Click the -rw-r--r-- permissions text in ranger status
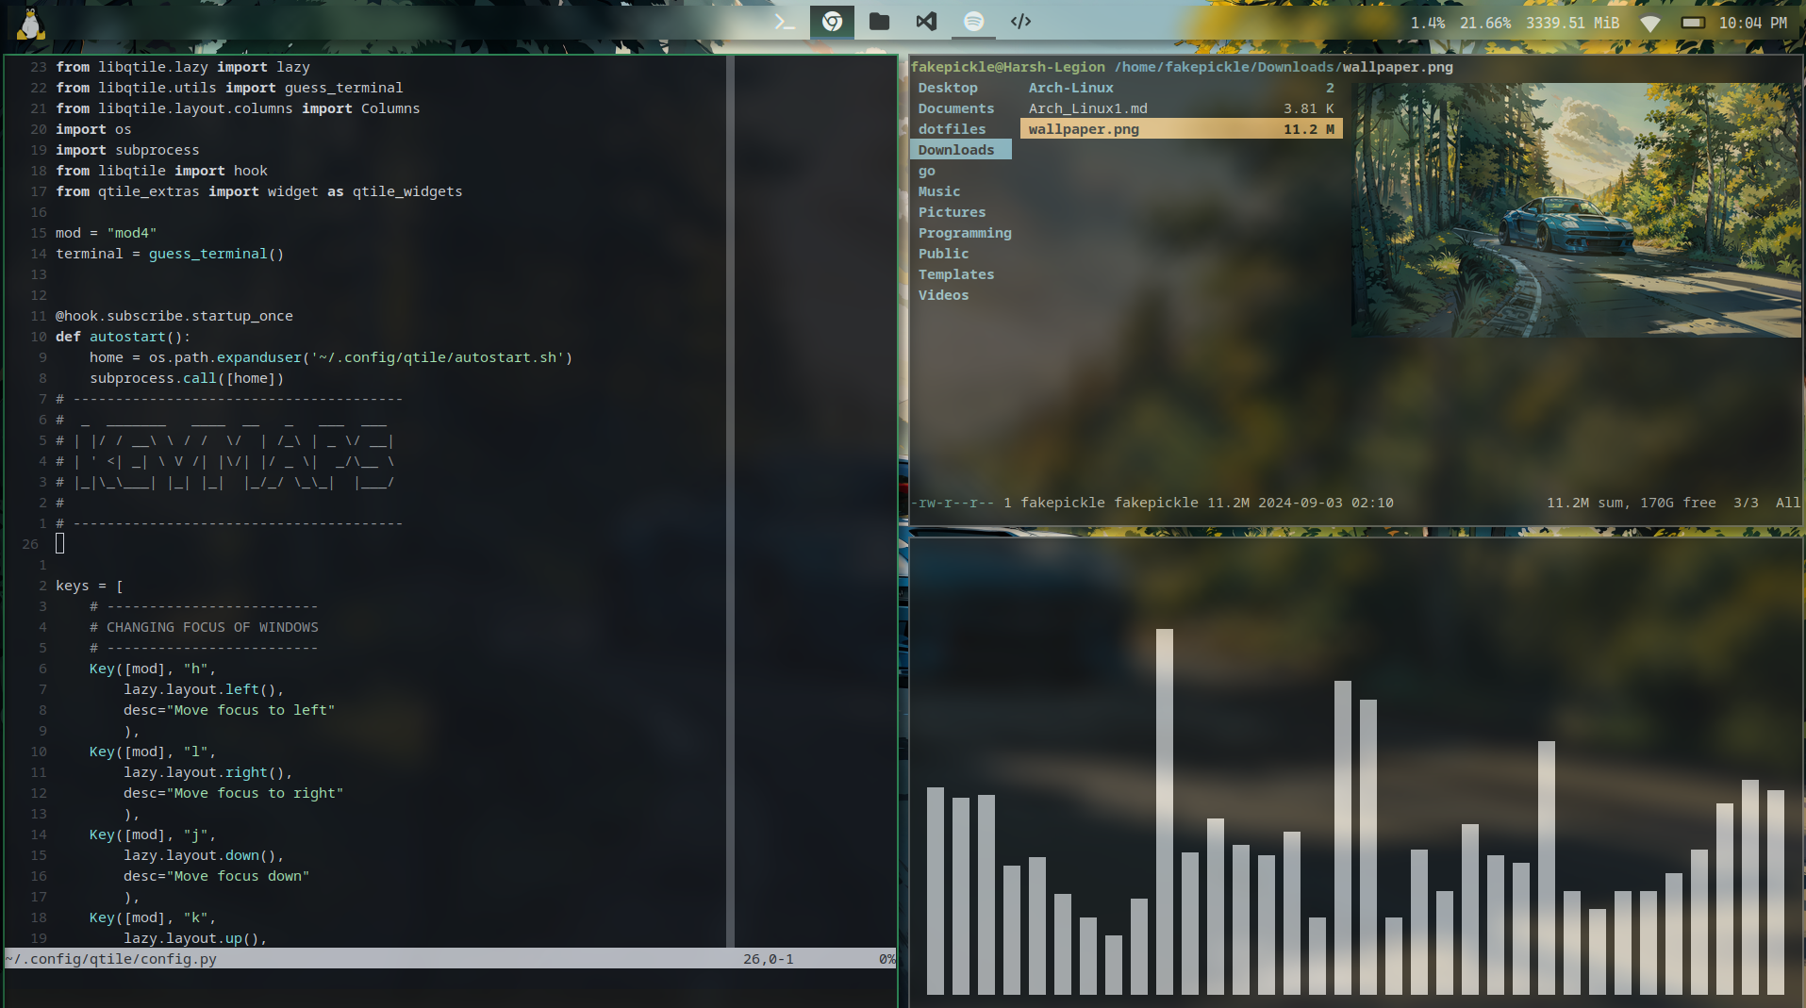 coord(953,503)
